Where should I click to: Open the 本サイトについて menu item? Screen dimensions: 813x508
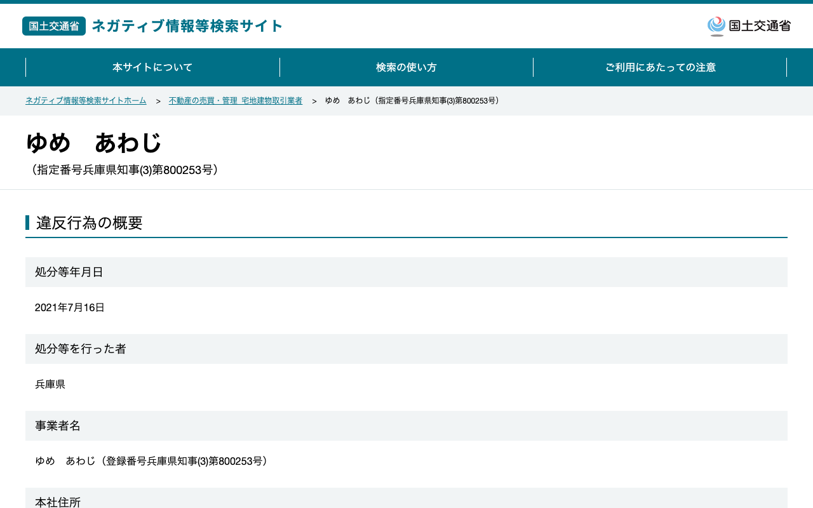click(x=152, y=67)
